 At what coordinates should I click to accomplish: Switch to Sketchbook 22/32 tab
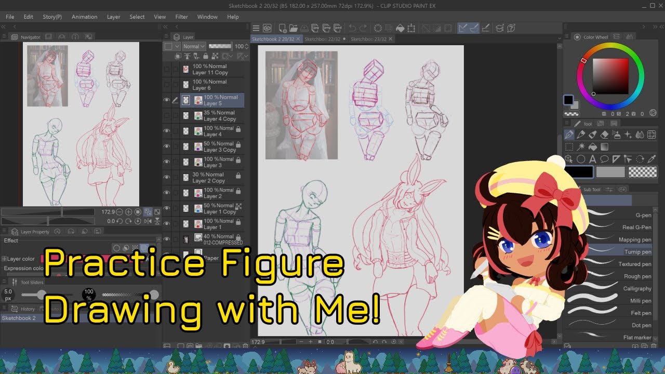click(x=325, y=39)
